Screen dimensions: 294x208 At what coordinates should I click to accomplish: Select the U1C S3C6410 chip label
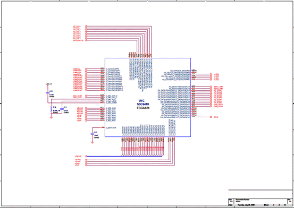(x=142, y=102)
